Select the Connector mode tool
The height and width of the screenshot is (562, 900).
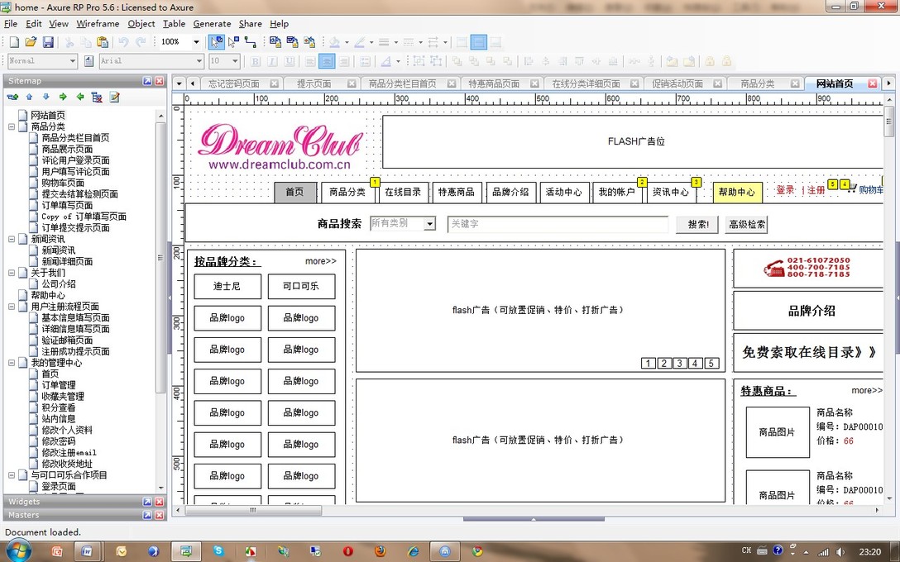[250, 42]
